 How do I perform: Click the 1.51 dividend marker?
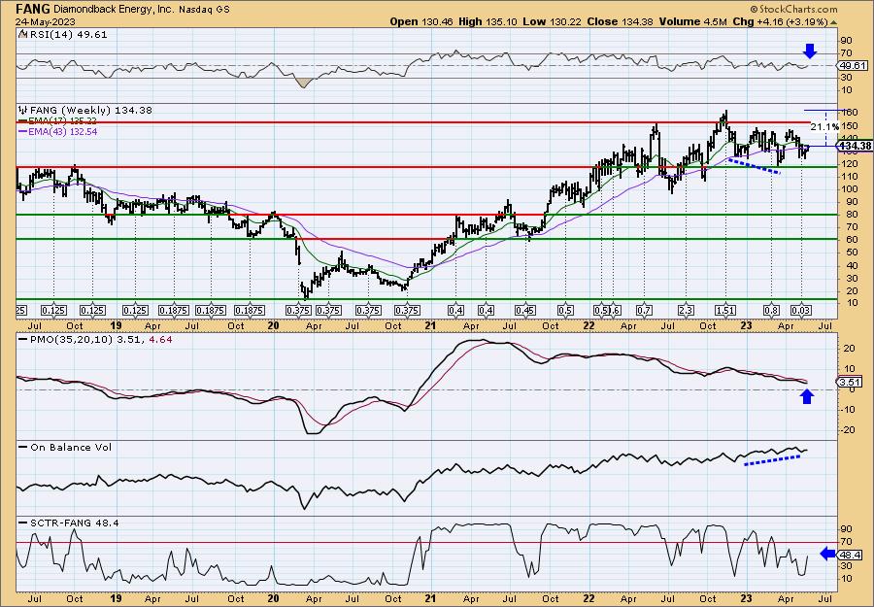tap(725, 311)
